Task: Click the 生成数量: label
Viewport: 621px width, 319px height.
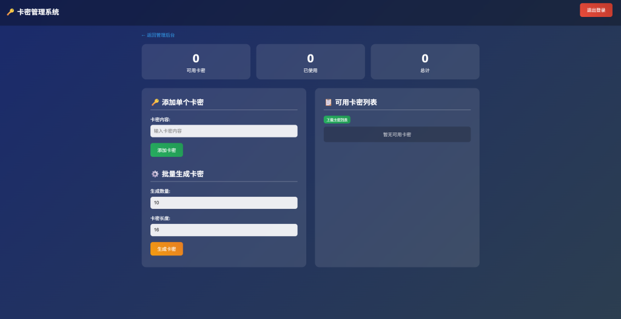Action: 160,191
